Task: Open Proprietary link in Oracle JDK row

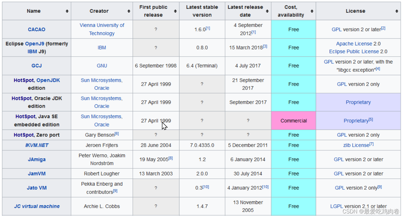Action: [x=358, y=102]
